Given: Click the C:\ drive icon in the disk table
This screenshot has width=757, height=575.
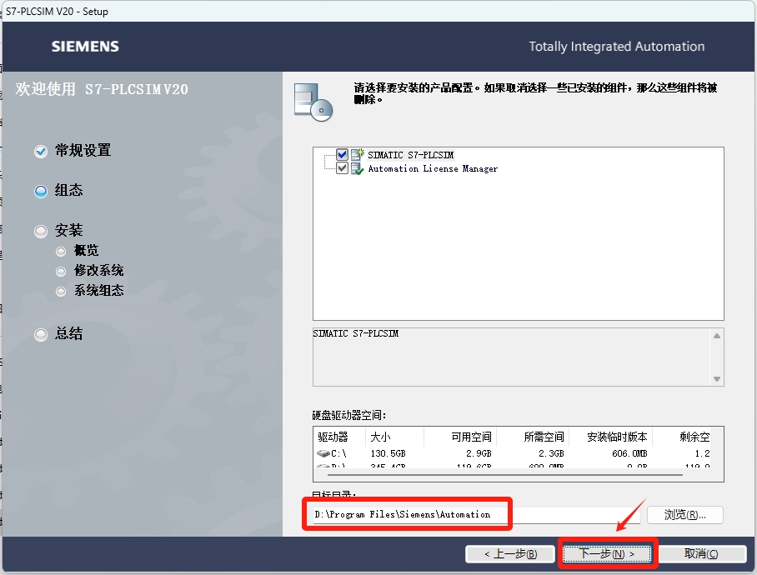Looking at the screenshot, I should pos(323,452).
